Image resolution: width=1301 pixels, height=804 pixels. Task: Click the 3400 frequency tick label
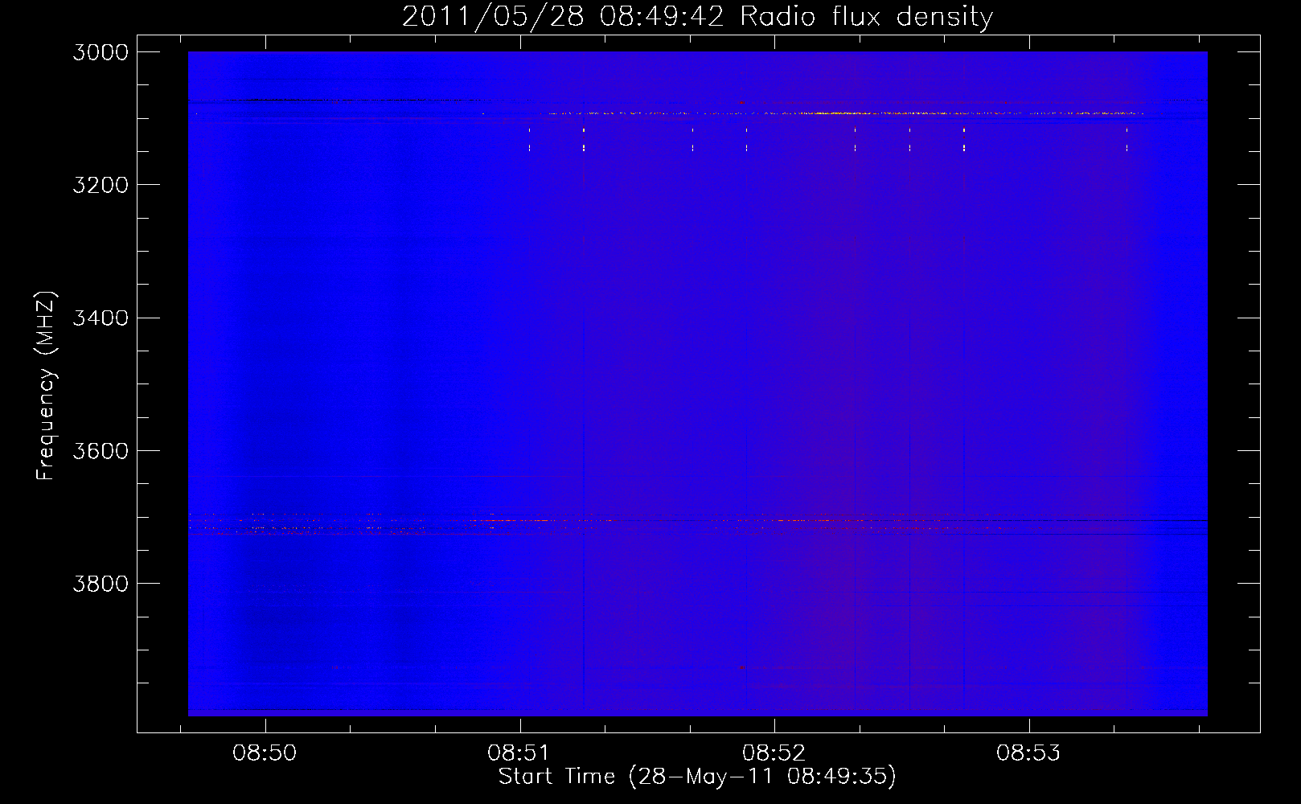[101, 318]
